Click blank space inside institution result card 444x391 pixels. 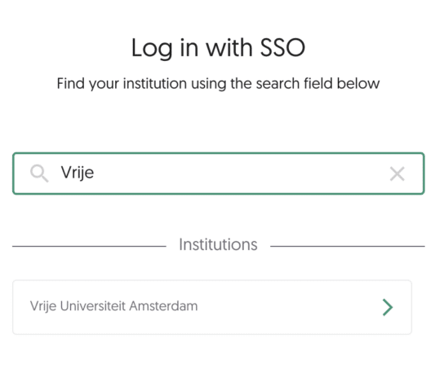pos(289,307)
